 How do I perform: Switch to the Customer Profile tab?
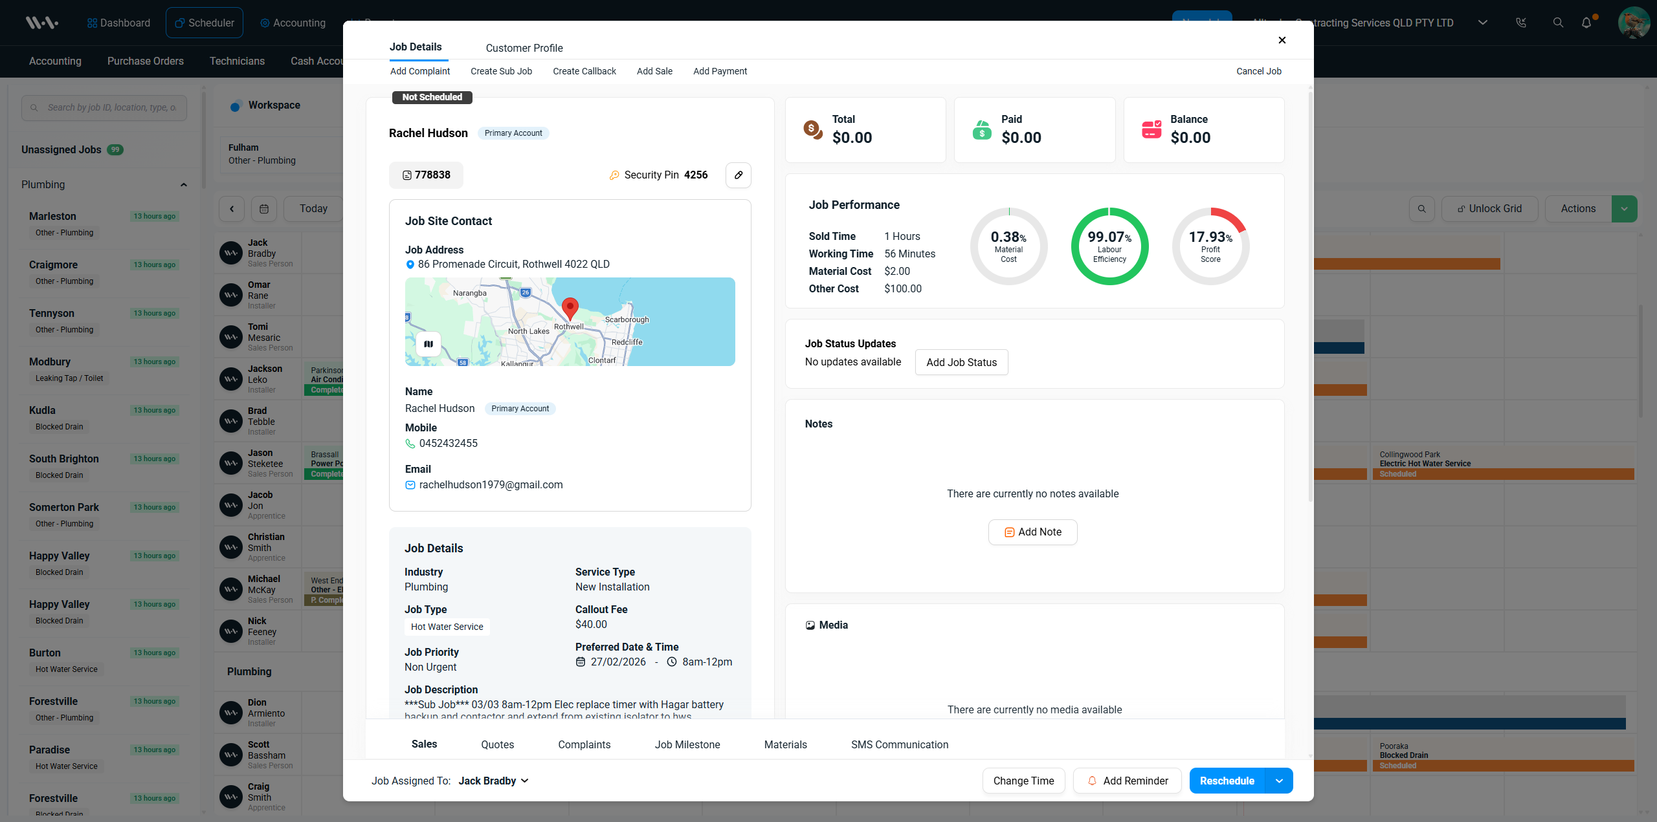click(x=524, y=48)
